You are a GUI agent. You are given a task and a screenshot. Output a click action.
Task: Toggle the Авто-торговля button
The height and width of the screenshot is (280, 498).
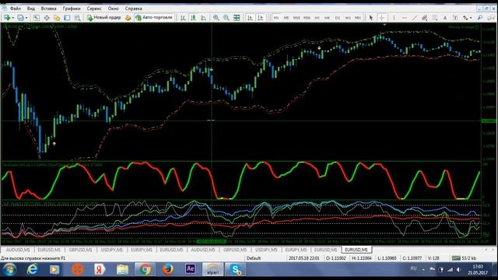pos(154,18)
